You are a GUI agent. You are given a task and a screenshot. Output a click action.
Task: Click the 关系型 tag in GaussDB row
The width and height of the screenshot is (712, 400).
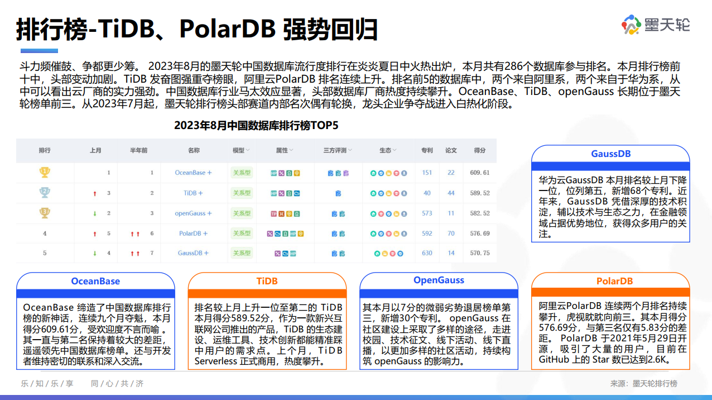242,253
